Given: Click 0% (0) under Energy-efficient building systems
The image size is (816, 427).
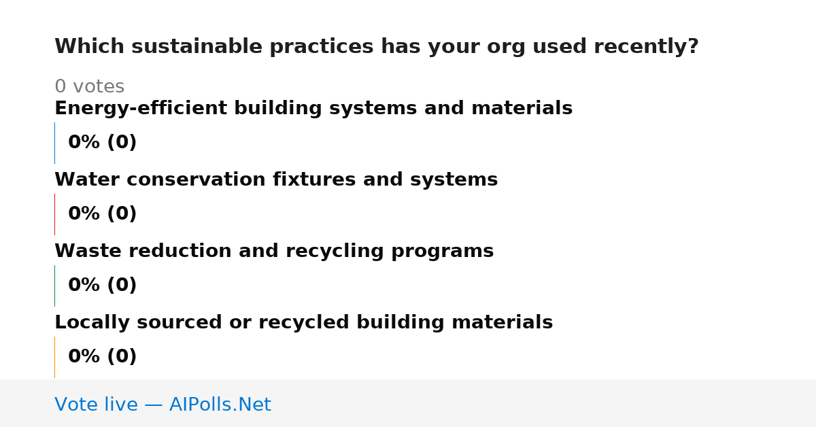Looking at the screenshot, I should pyautogui.click(x=103, y=143).
